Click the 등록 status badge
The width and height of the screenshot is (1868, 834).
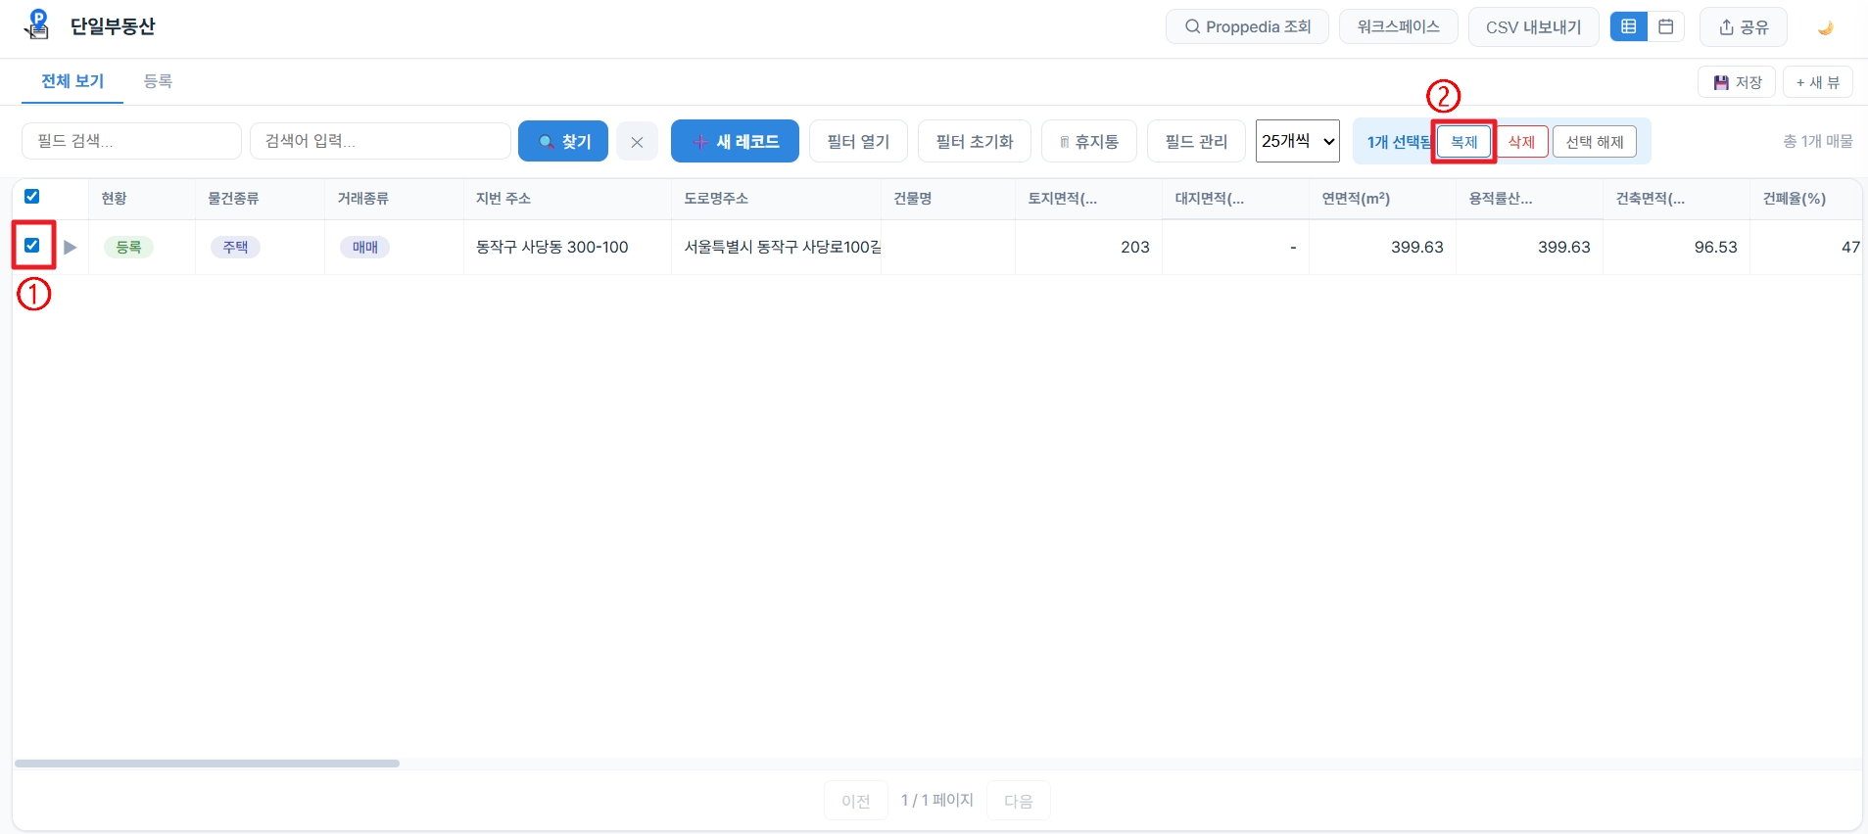coord(128,247)
